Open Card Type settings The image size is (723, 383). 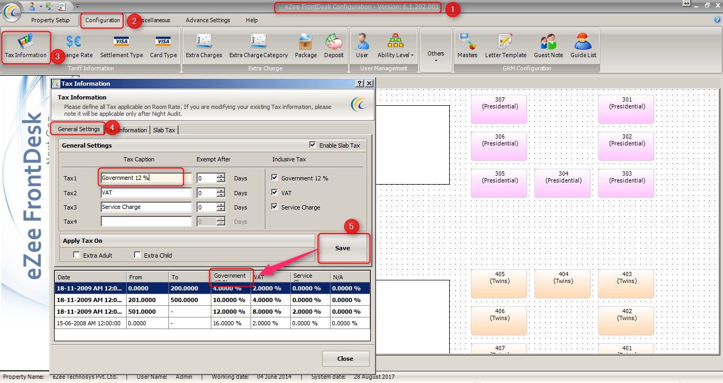pyautogui.click(x=163, y=47)
